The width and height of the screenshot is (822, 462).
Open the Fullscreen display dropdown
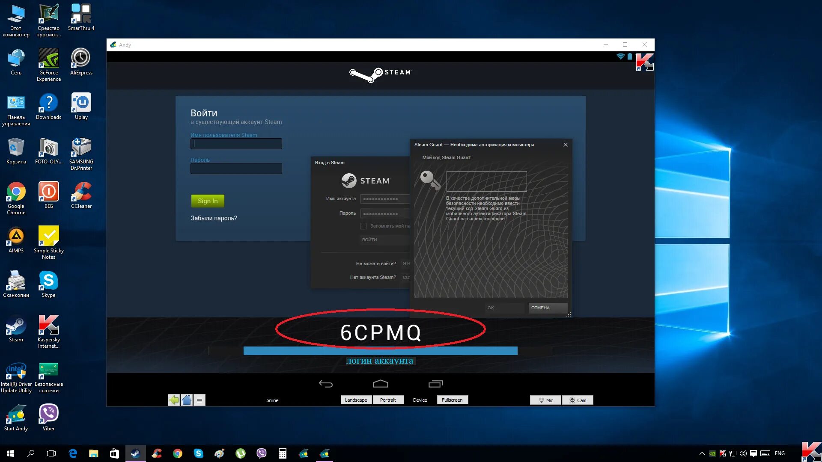[x=452, y=400]
